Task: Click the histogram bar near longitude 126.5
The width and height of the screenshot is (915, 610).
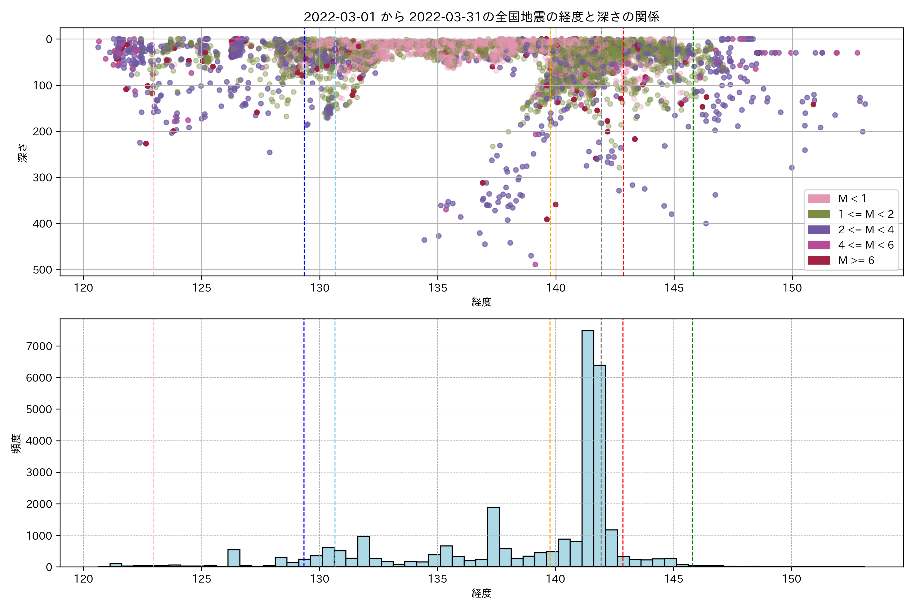Action: 234,558
